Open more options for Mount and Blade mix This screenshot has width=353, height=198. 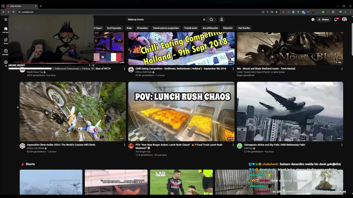click(342, 69)
